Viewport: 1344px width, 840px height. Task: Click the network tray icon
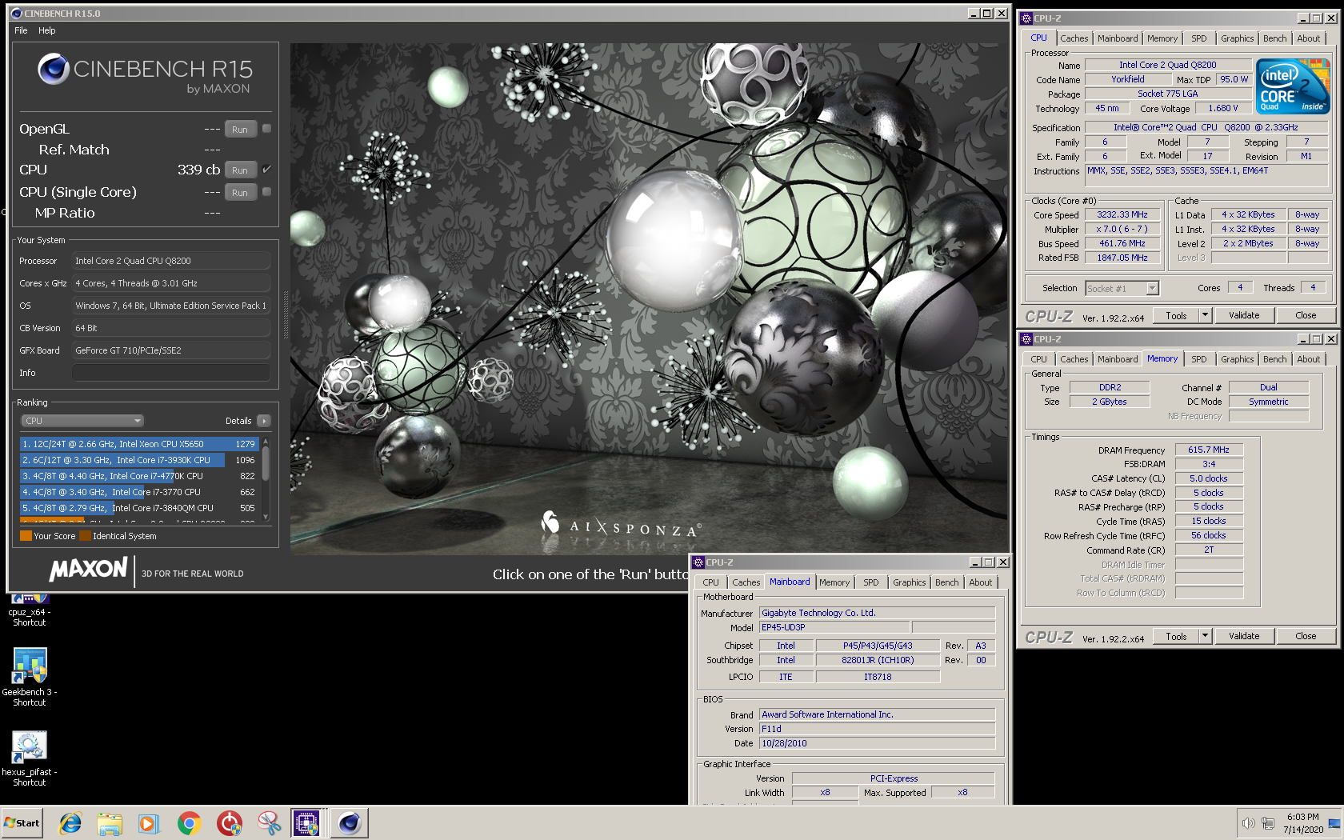tap(1268, 823)
